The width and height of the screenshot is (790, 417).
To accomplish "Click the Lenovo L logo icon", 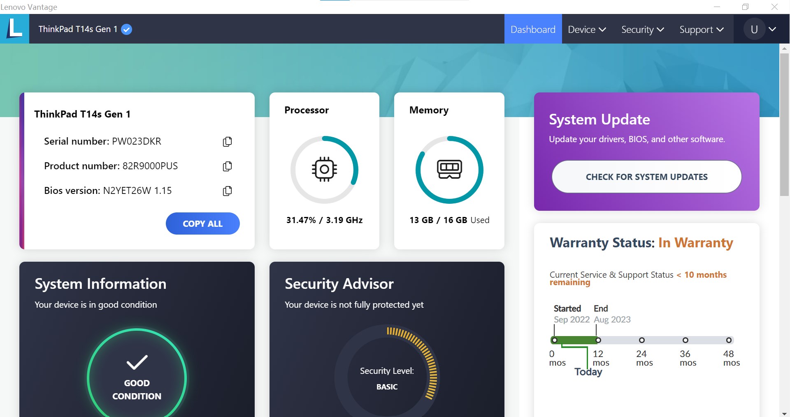I will click(14, 29).
